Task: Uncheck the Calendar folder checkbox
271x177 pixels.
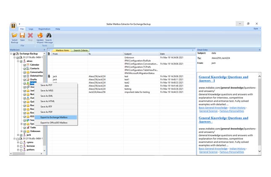Action: [x=24, y=65]
